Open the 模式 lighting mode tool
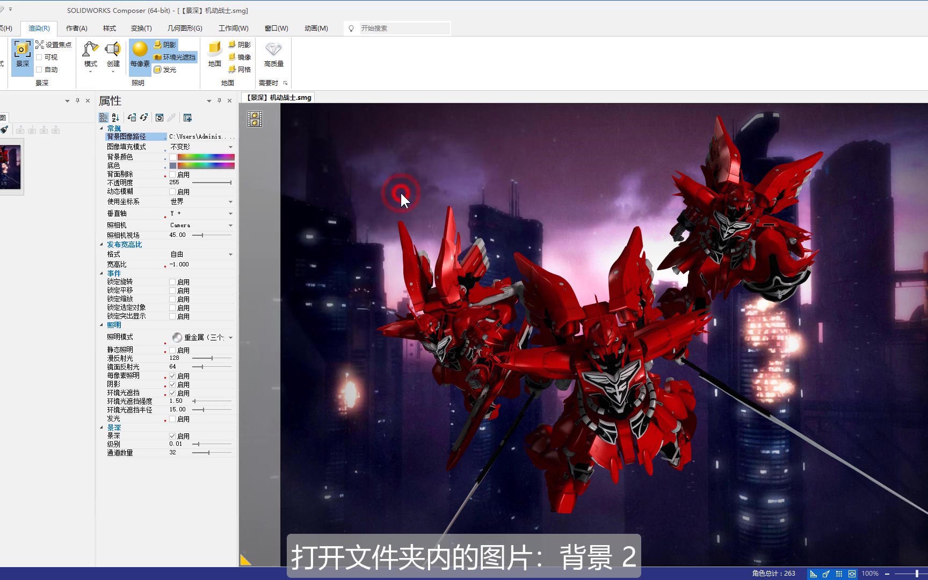Screen dimensions: 928x580 (90, 56)
